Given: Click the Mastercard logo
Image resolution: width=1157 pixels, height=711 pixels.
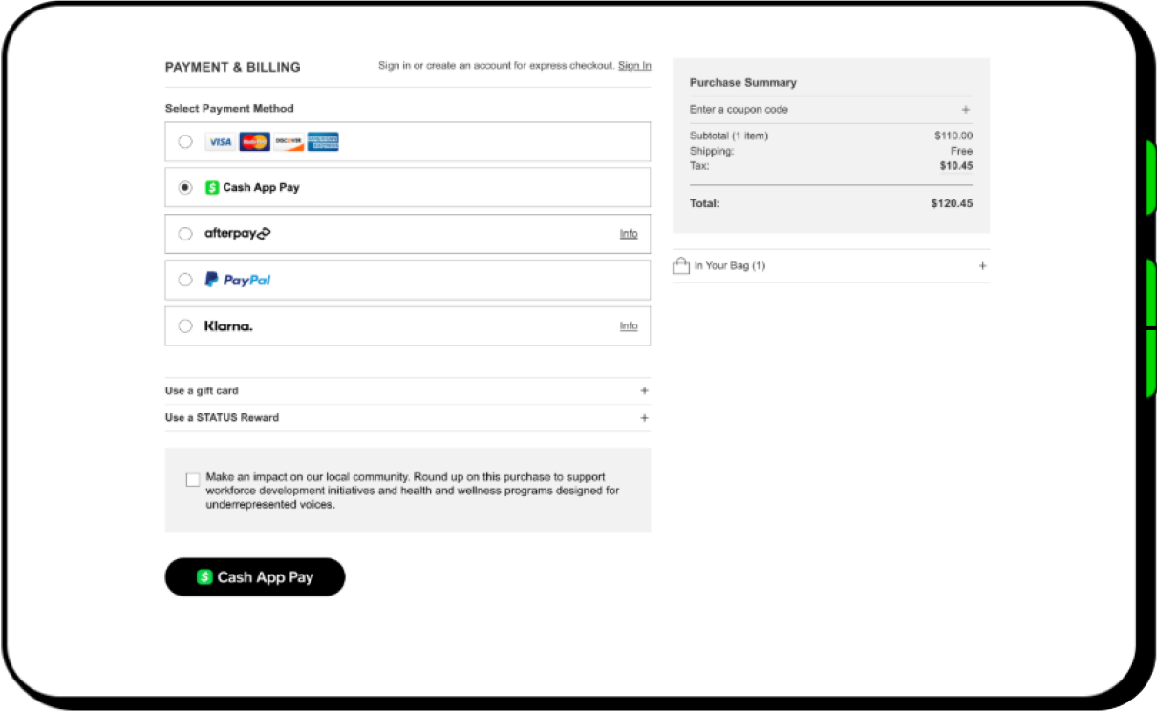Looking at the screenshot, I should (254, 142).
